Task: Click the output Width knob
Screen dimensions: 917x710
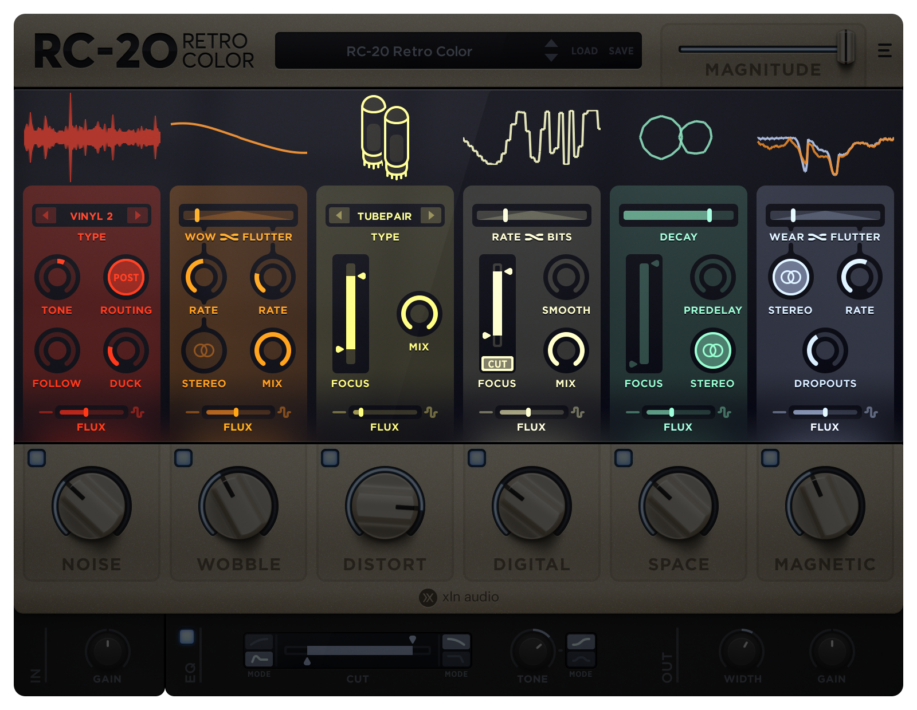Action: point(742,651)
